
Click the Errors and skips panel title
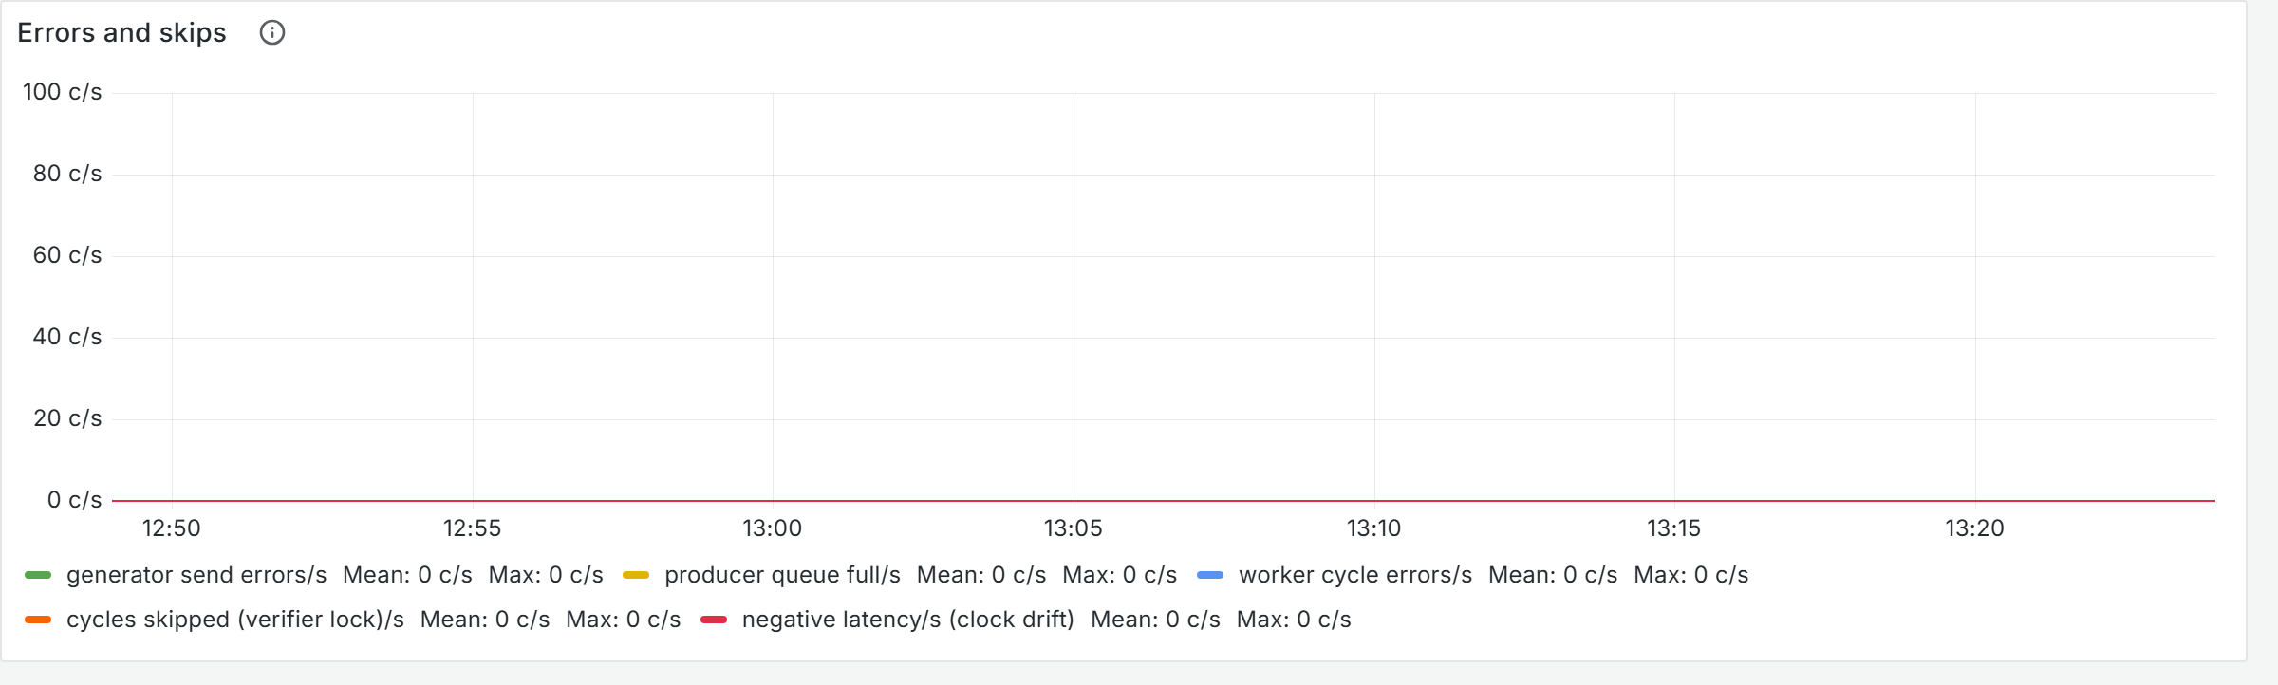(x=121, y=33)
